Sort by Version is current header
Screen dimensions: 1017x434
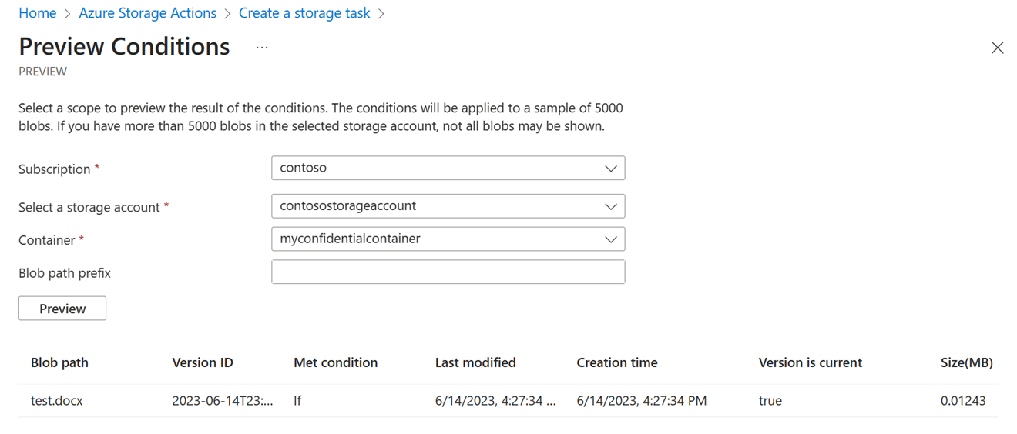pos(811,362)
